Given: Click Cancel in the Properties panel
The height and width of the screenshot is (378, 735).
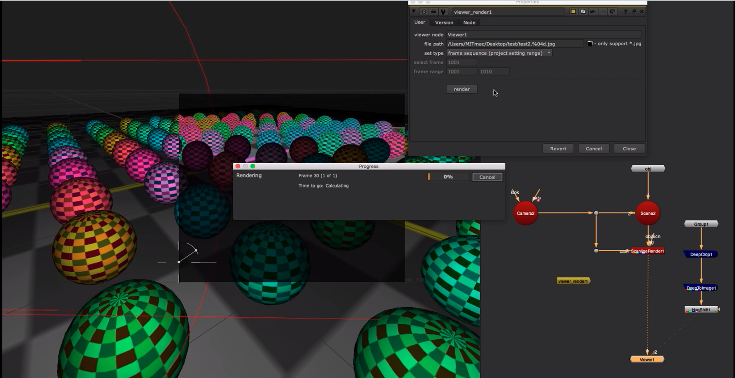Looking at the screenshot, I should click(594, 149).
